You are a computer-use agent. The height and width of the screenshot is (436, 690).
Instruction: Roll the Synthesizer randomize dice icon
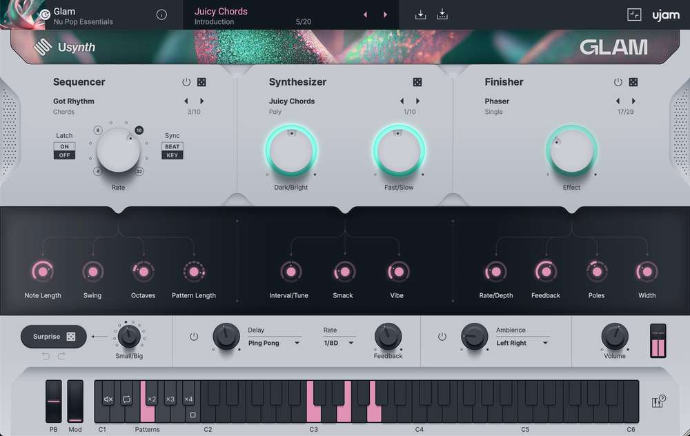tap(417, 81)
